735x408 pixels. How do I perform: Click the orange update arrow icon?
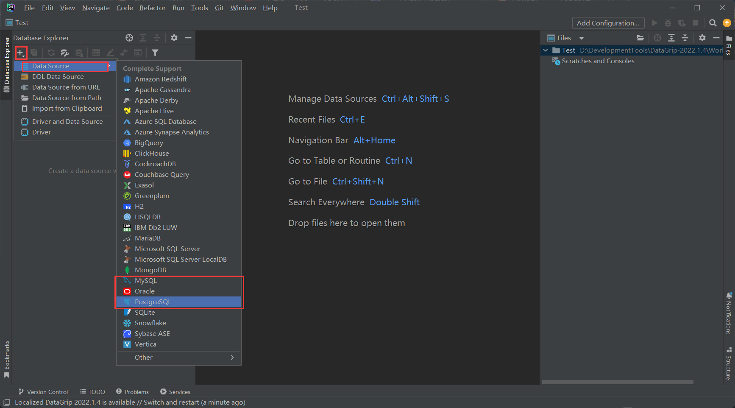click(727, 23)
